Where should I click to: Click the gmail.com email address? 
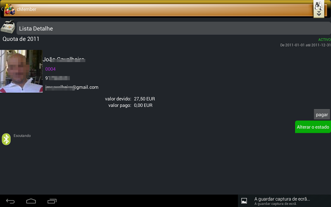[72, 87]
